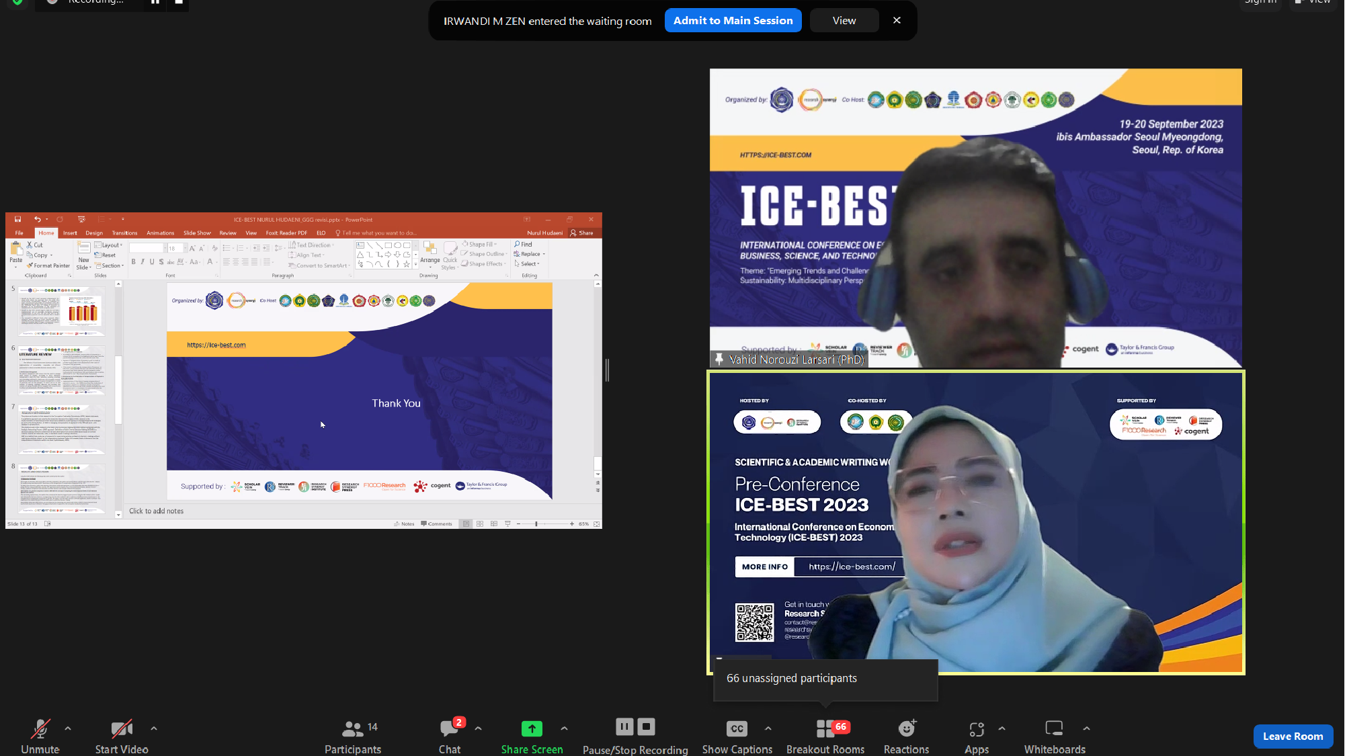The height and width of the screenshot is (756, 1345).
Task: Toggle Underline formatting in PowerPoint
Action: click(x=152, y=262)
